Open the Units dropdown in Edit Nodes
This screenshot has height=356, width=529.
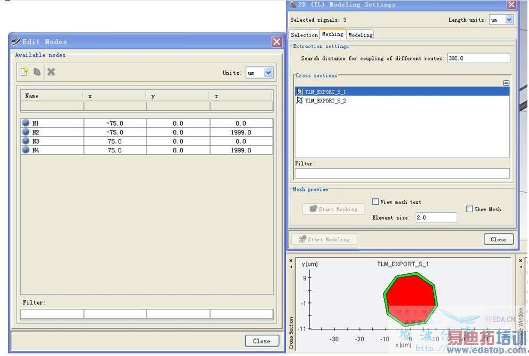point(268,73)
